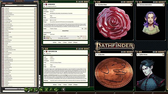Viewport: 168px width, 94px height.
Task: Select Other type on Lucky Copper Coin sheet
Action: click(54, 84)
